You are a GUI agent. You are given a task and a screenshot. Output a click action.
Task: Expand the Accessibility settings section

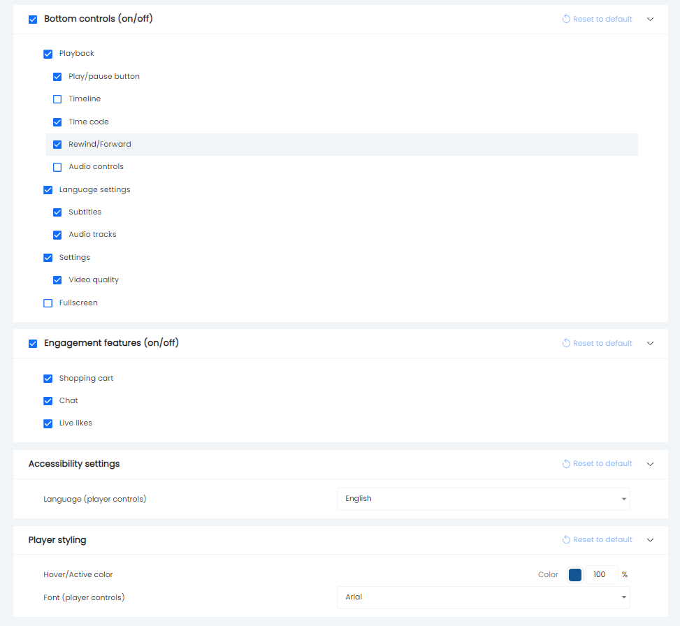(x=650, y=463)
